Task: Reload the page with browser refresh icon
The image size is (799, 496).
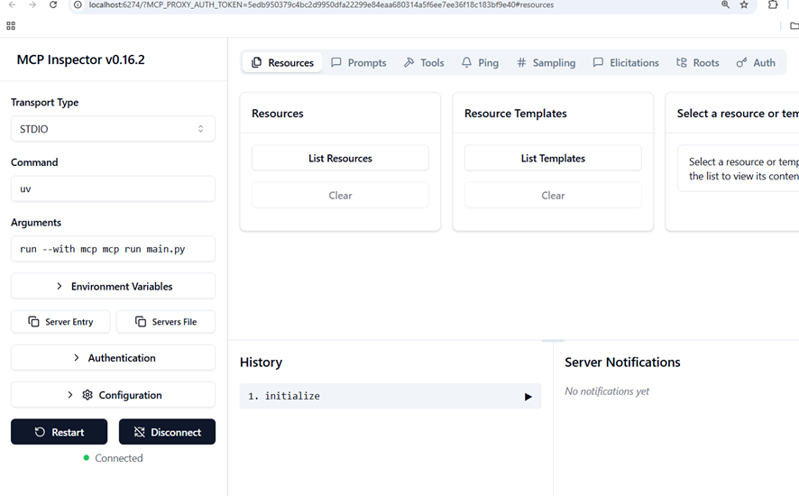Action: [x=53, y=5]
